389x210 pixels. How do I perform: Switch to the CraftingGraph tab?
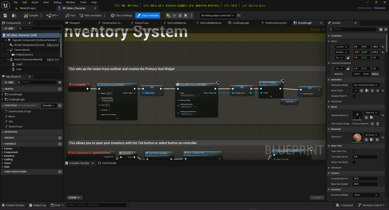click(240, 23)
